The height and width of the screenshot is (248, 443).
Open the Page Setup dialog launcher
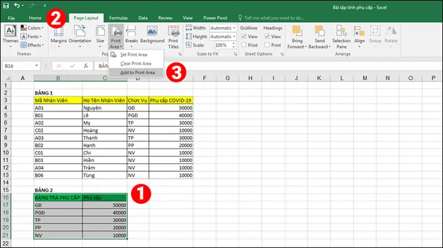click(180, 54)
